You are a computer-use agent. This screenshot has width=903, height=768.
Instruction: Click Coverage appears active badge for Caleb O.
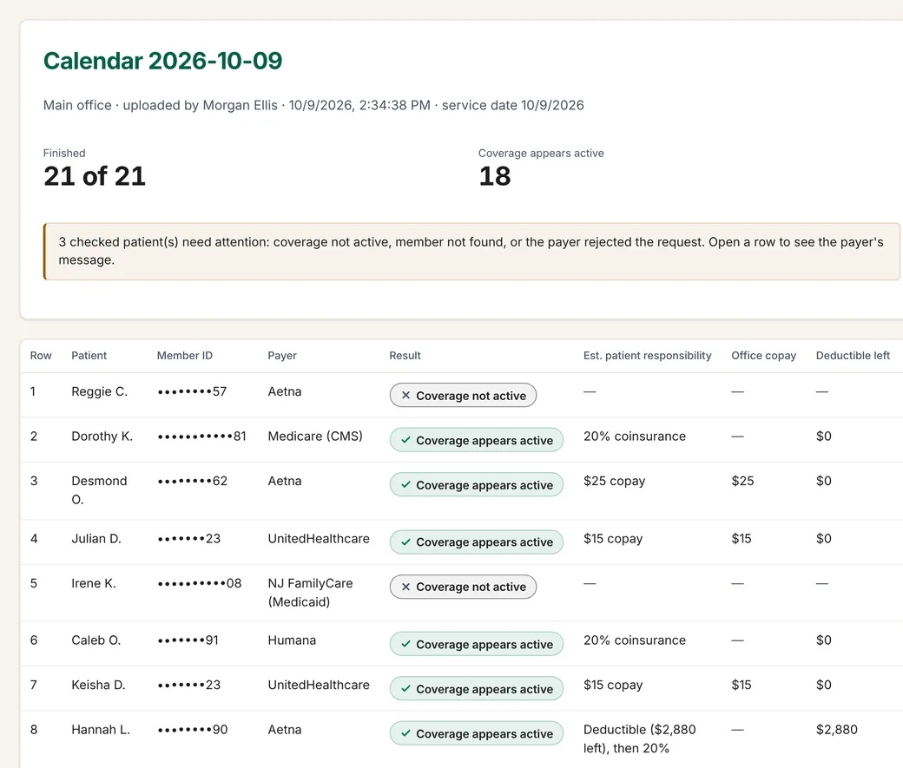point(477,644)
